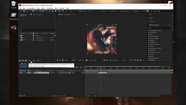The image size is (186, 105).
Task: Select the Unified Camera tool
Action: pos(34,11)
